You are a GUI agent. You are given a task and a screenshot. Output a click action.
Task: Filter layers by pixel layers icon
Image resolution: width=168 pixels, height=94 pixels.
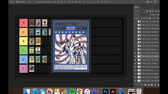pyautogui.click(x=147, y=11)
